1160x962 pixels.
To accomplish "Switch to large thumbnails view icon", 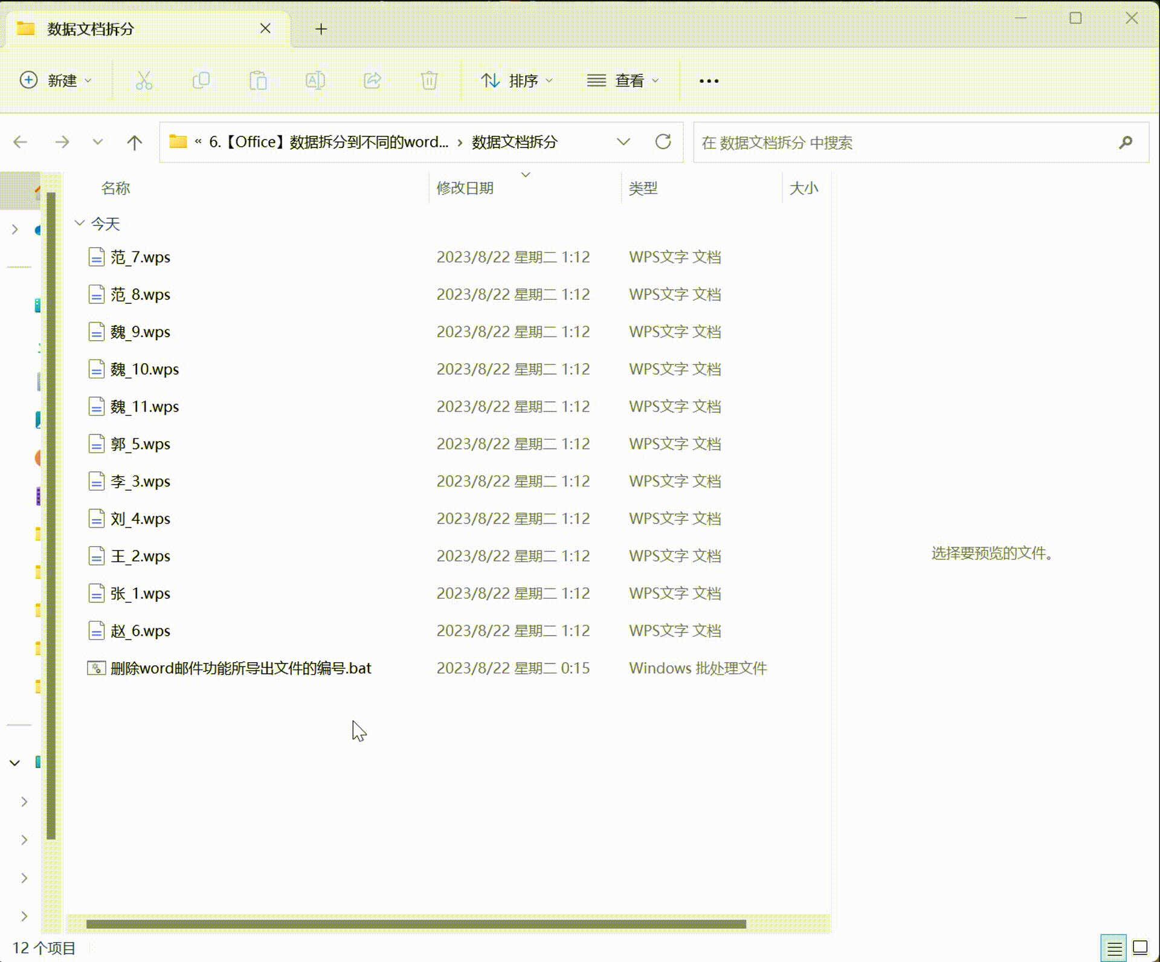I will (x=1140, y=947).
